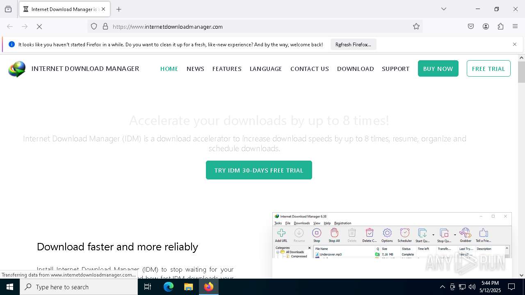Open tracking protection shield icon
This screenshot has height=295, width=525.
coord(94,27)
